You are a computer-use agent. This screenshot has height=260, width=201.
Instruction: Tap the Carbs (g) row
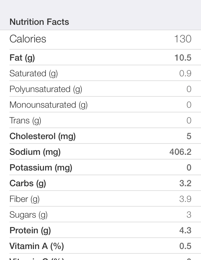[100, 183]
